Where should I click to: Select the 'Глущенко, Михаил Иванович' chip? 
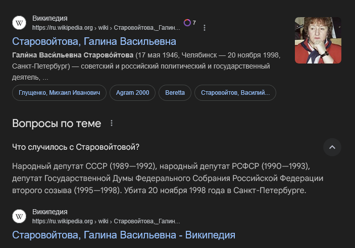[59, 93]
